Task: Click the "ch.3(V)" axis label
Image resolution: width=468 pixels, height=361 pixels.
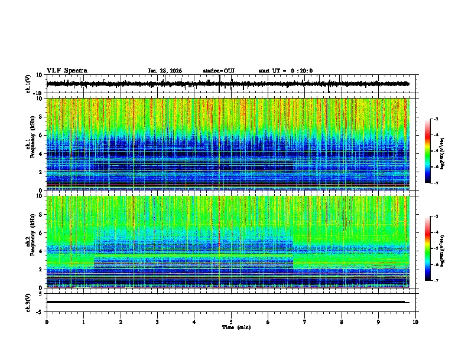Action: (x=28, y=303)
